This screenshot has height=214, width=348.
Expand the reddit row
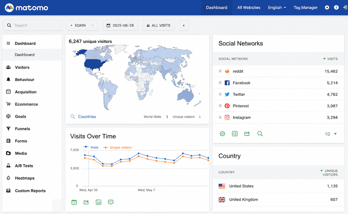click(x=220, y=71)
